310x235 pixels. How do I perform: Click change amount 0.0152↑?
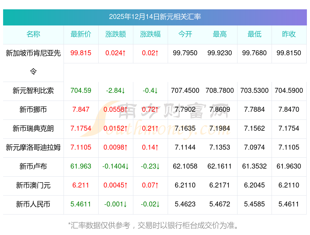pyautogui.click(x=116, y=128)
